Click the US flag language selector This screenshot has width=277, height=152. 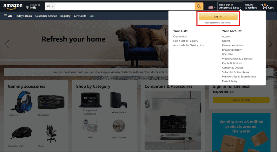212,7
